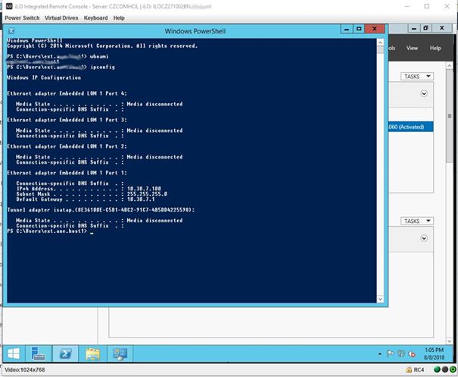Screen dimensions: 458x377
Task: Minimize the PowerShell window
Action: click(x=347, y=29)
